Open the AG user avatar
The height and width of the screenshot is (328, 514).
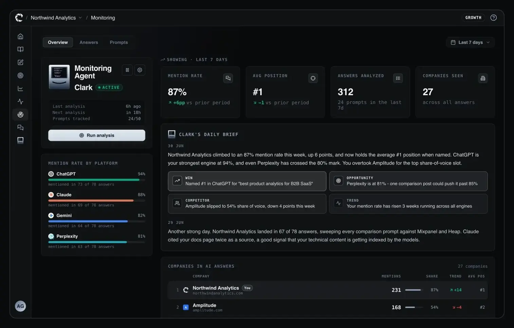tap(20, 306)
